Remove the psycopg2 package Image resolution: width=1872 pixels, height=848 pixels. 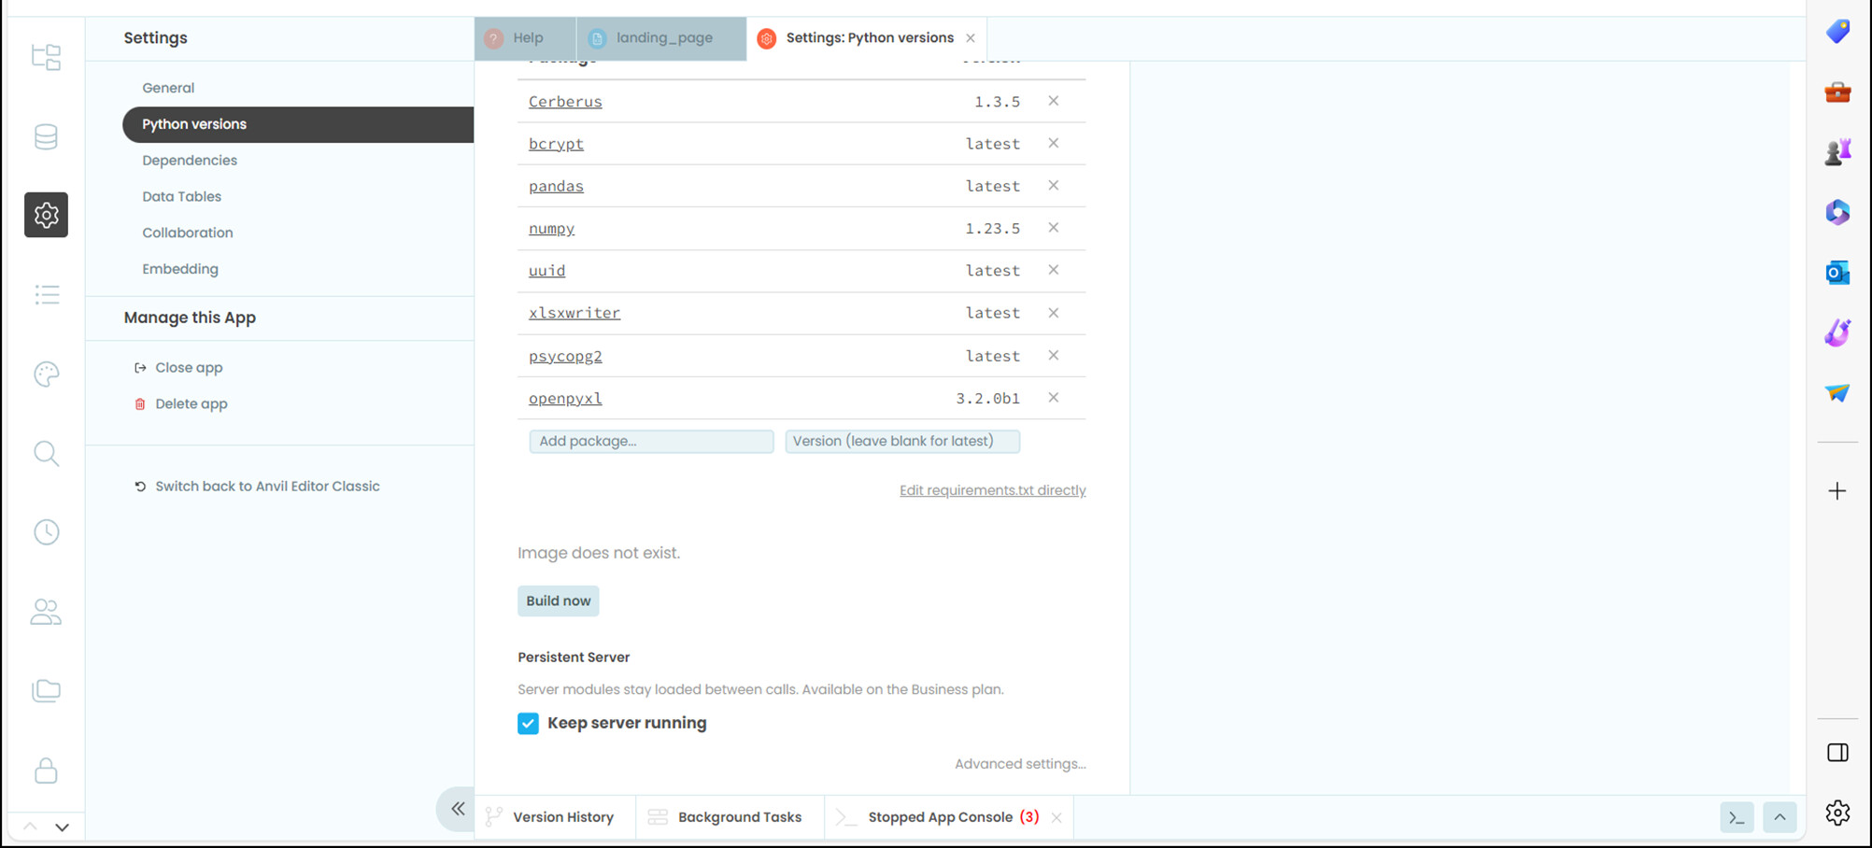click(1053, 355)
